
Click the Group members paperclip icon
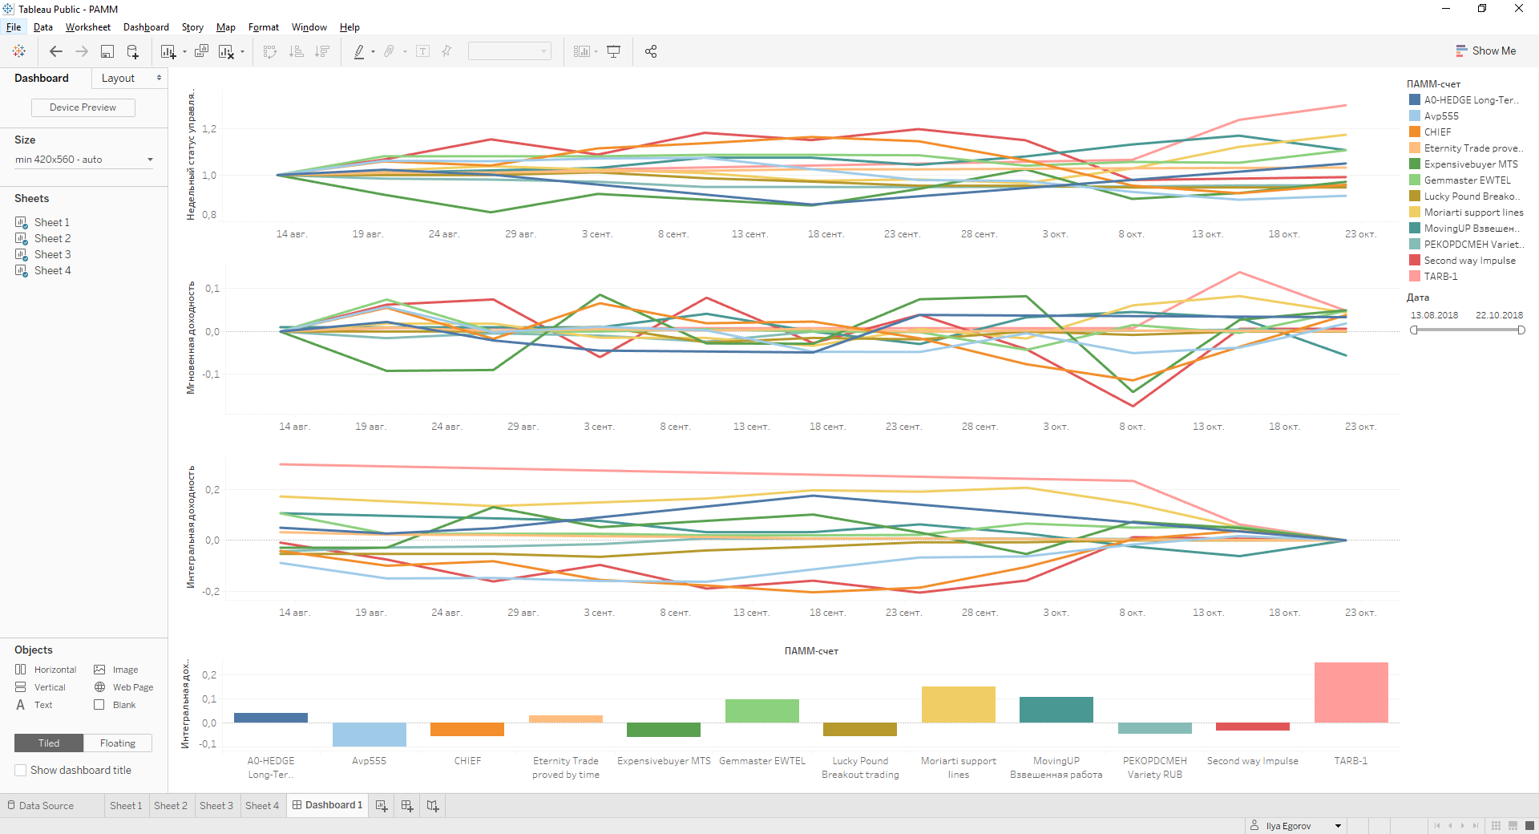[x=389, y=51]
